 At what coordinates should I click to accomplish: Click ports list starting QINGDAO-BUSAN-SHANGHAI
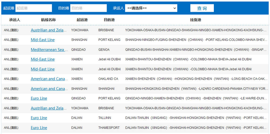tap(196, 50)
